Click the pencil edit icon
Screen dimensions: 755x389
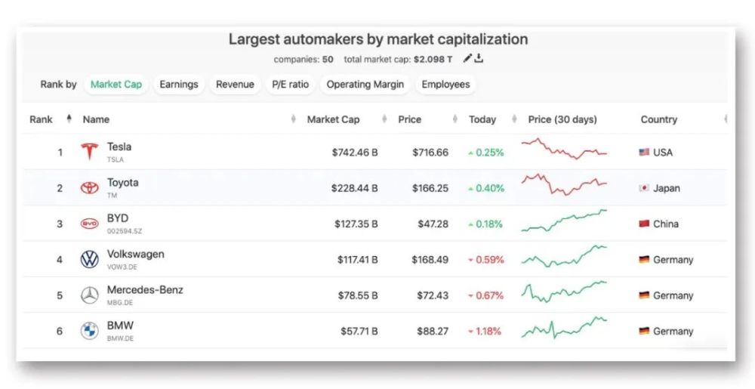click(x=467, y=59)
